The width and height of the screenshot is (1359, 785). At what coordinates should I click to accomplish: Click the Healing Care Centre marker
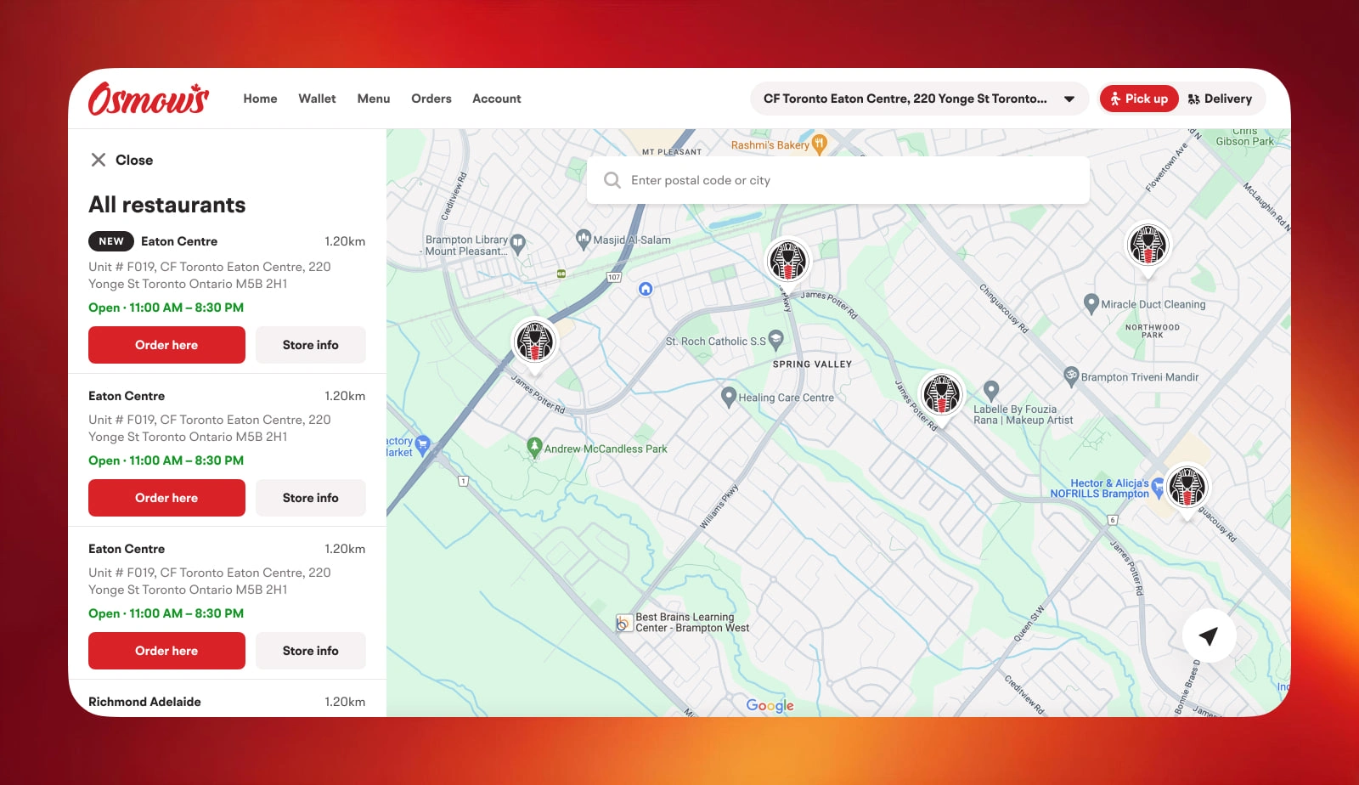[728, 397]
